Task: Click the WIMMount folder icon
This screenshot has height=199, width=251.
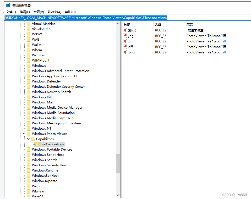Action: point(29,60)
